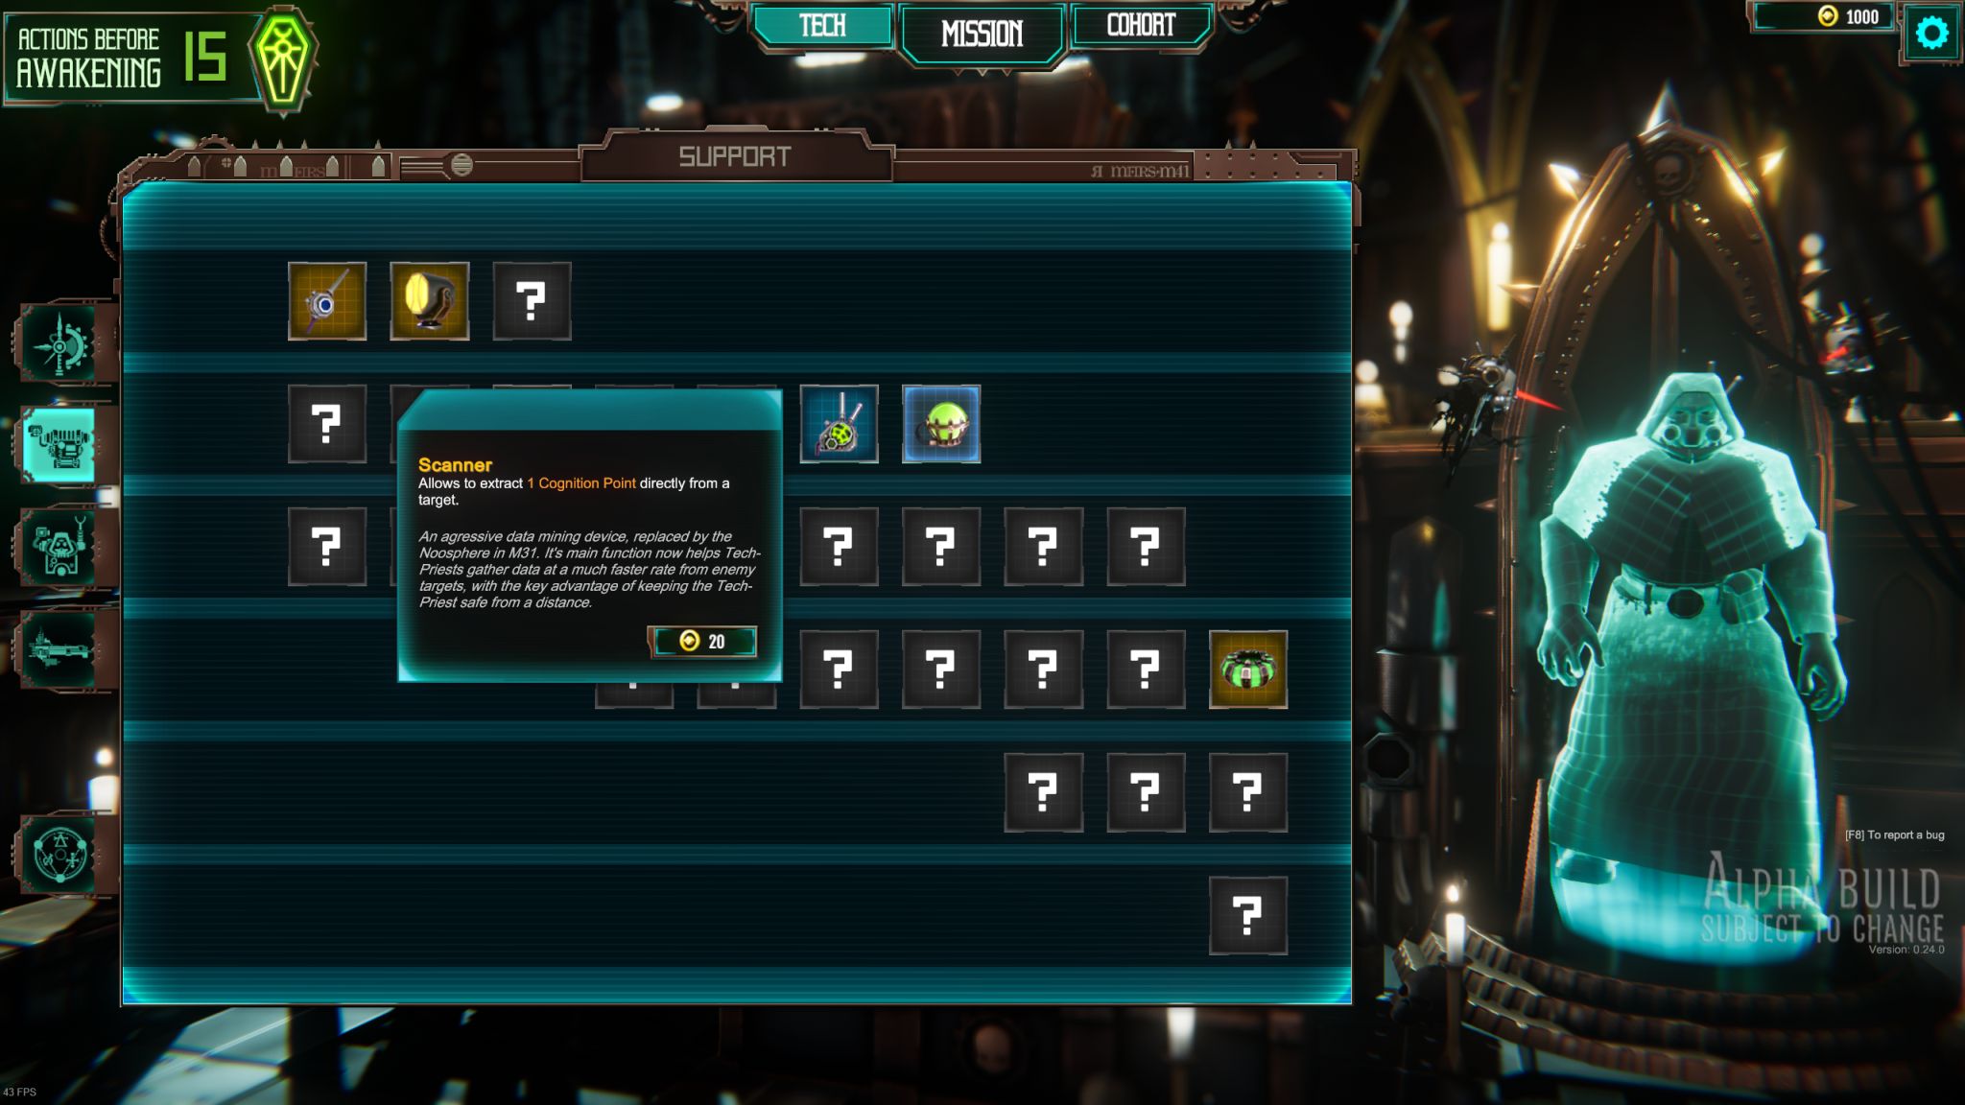The image size is (1965, 1105).
Task: Select the locked tech in top row
Action: [x=532, y=301]
